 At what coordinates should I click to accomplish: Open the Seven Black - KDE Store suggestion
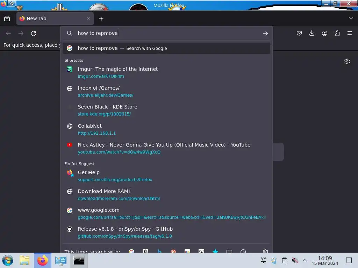(x=166, y=110)
